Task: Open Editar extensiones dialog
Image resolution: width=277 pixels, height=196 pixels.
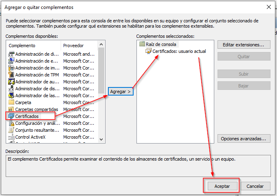Action: tap(244, 44)
